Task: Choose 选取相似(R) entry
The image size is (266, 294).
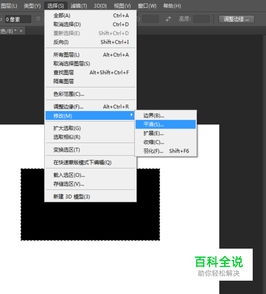Action: tap(90, 137)
